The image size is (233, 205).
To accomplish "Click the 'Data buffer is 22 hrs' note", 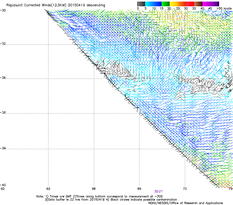I will 62,200.
